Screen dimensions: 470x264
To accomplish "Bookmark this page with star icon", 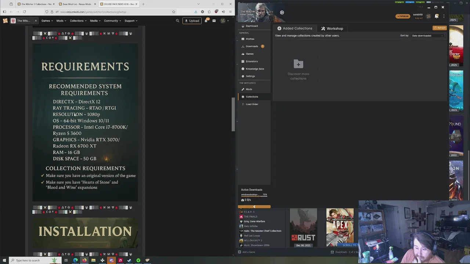I will (x=174, y=12).
